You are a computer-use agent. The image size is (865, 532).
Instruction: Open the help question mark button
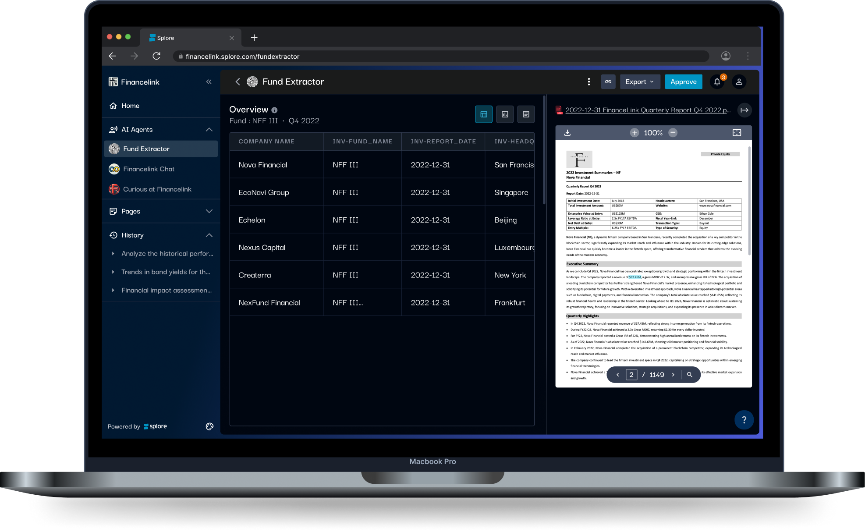pyautogui.click(x=744, y=420)
